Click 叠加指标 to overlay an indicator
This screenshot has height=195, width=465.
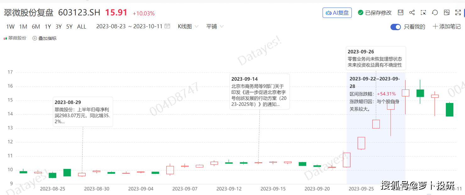pyautogui.click(x=44, y=38)
